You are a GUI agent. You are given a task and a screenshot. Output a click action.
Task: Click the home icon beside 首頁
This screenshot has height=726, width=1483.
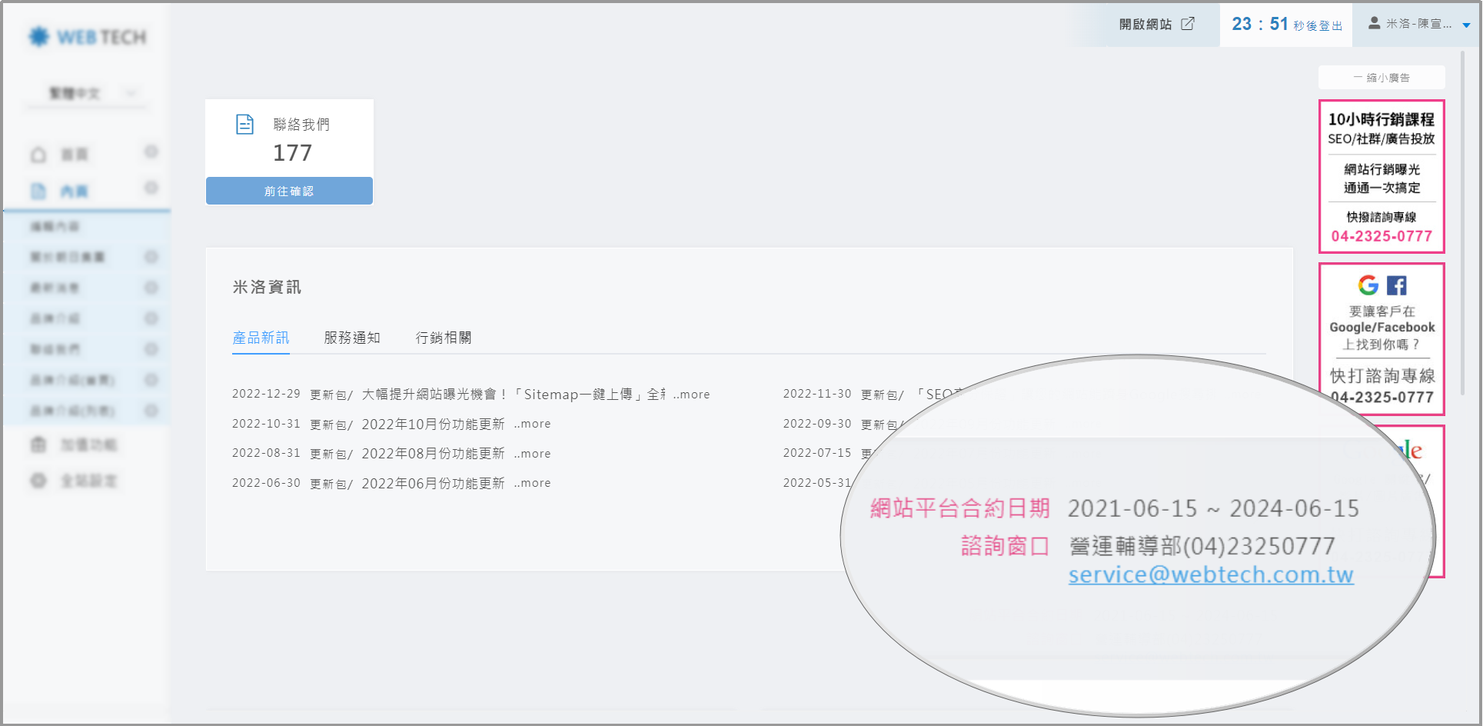38,155
